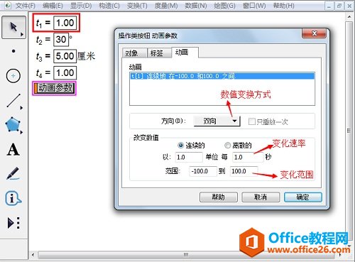Open the 显示(D) menu
Screen dimensions: 355x262
[x=81, y=6]
